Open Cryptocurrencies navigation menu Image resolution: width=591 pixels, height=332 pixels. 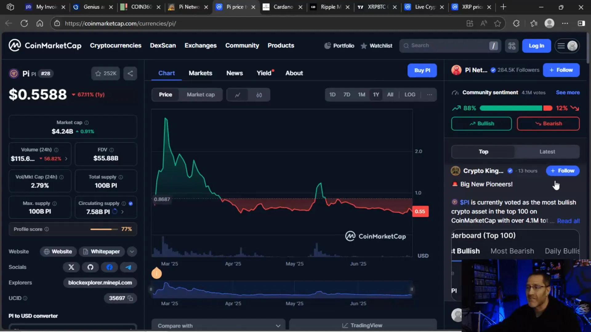tap(116, 45)
